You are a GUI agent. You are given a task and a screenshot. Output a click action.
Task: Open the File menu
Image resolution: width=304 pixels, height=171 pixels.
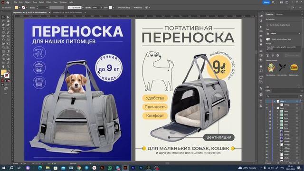(15, 2)
